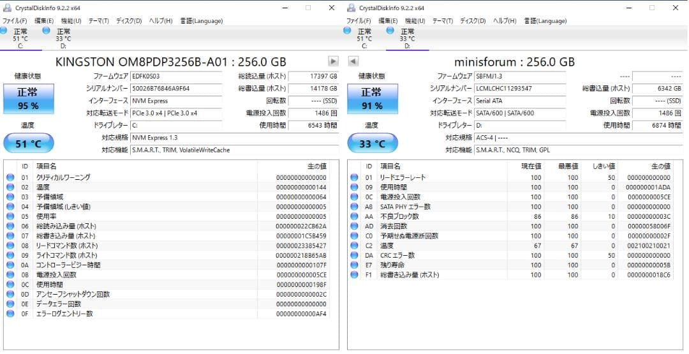This screenshot has height=354, width=689.
Task: Select drive C: status orb in right window
Action: 347,31
